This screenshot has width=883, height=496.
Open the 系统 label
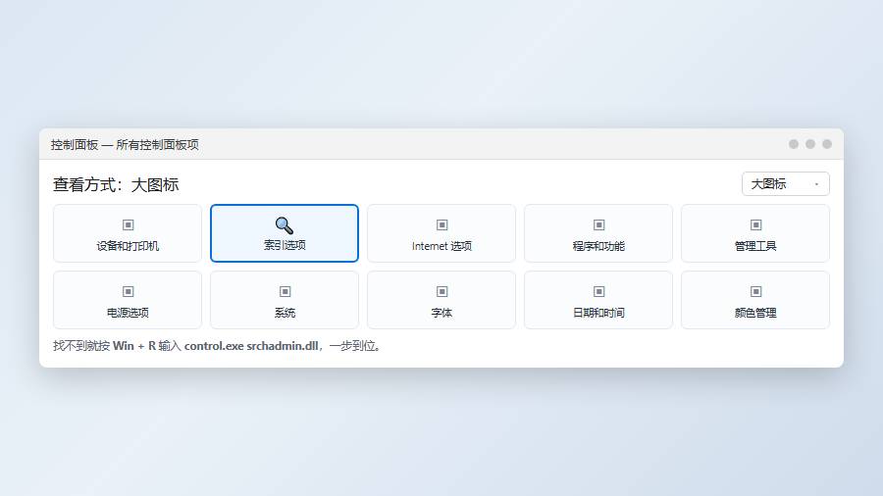click(x=285, y=313)
